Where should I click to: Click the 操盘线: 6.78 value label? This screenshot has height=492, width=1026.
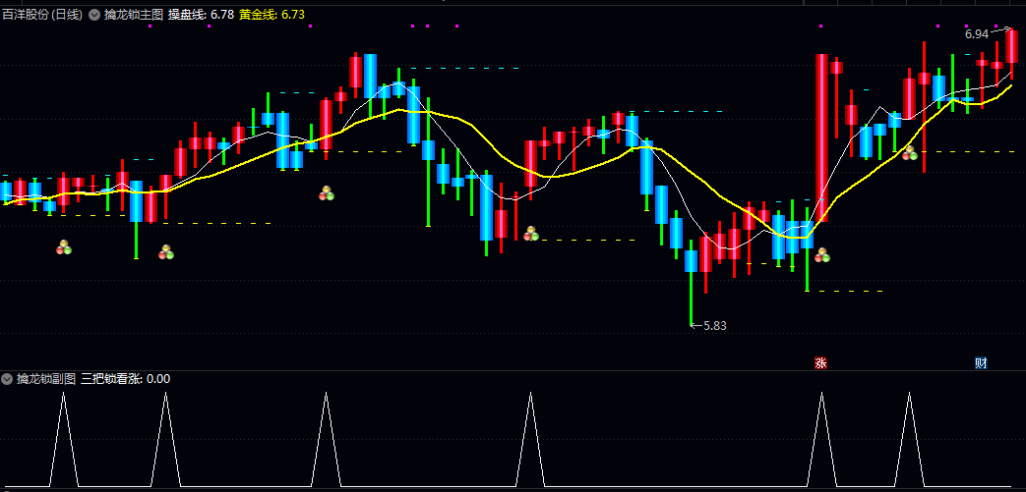click(201, 15)
